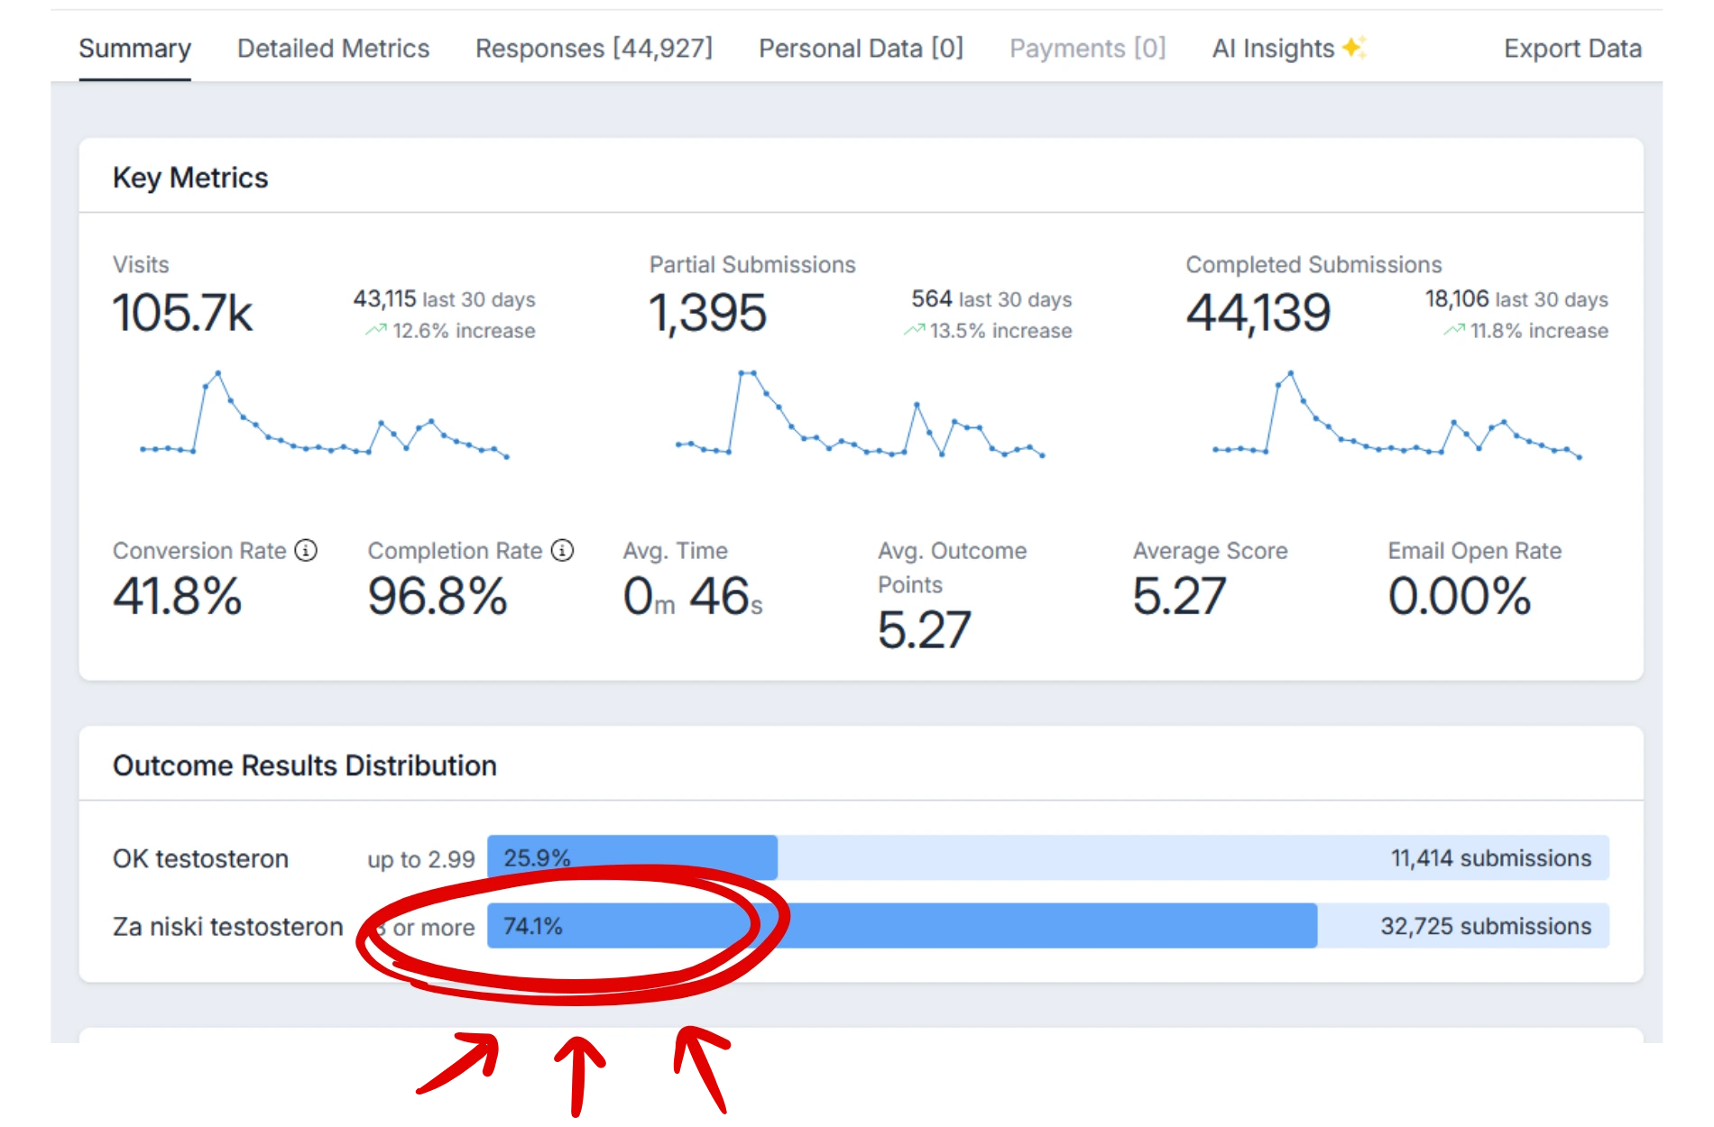1714x1127 pixels.
Task: Click the Za niski testosteron 74.1% bar
Action: point(902,926)
